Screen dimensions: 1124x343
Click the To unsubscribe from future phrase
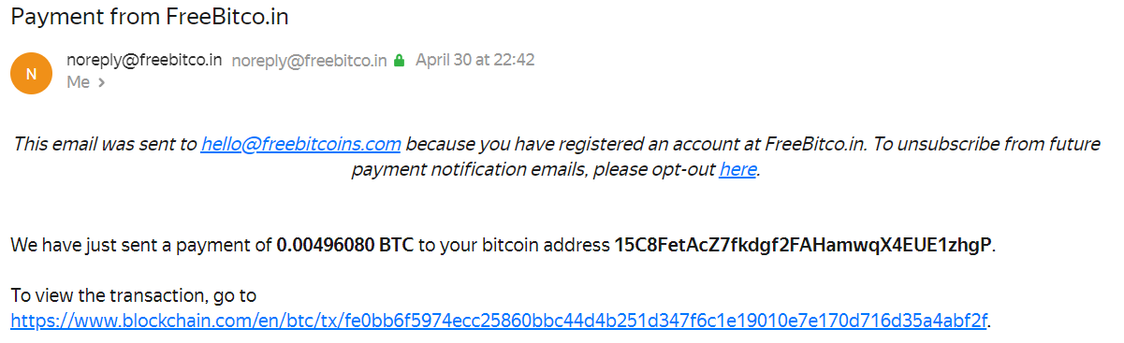[986, 145]
